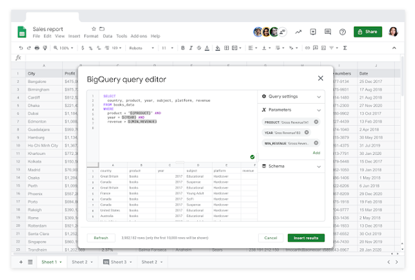Image resolution: width=415 pixels, height=280 pixels.
Task: Click the Insert chart icon
Action: tap(324, 48)
